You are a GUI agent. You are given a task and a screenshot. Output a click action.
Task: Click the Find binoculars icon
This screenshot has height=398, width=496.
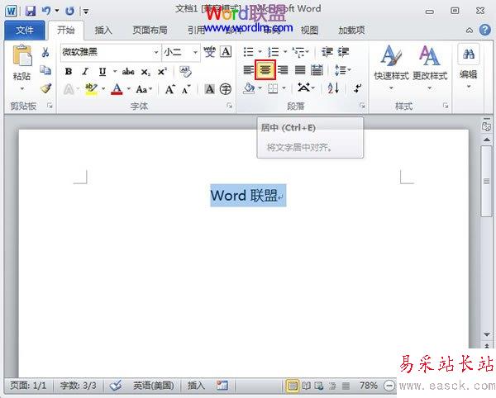pos(469,54)
